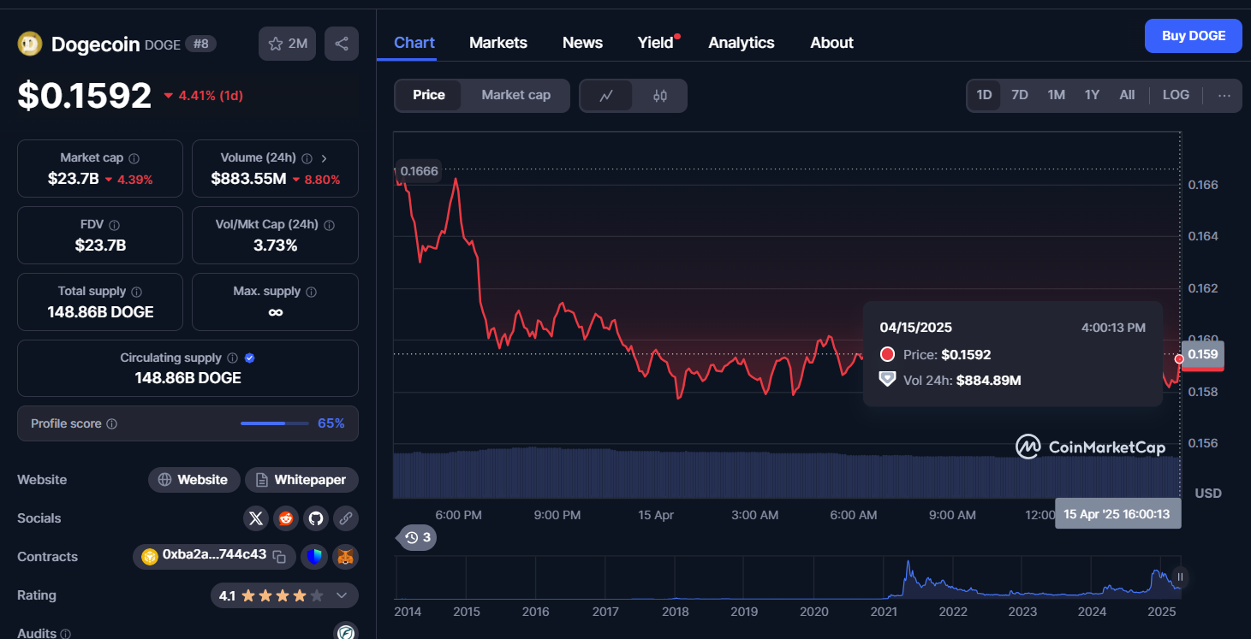Expand the 4.1 Rating dropdown
The width and height of the screenshot is (1251, 639).
click(x=342, y=595)
